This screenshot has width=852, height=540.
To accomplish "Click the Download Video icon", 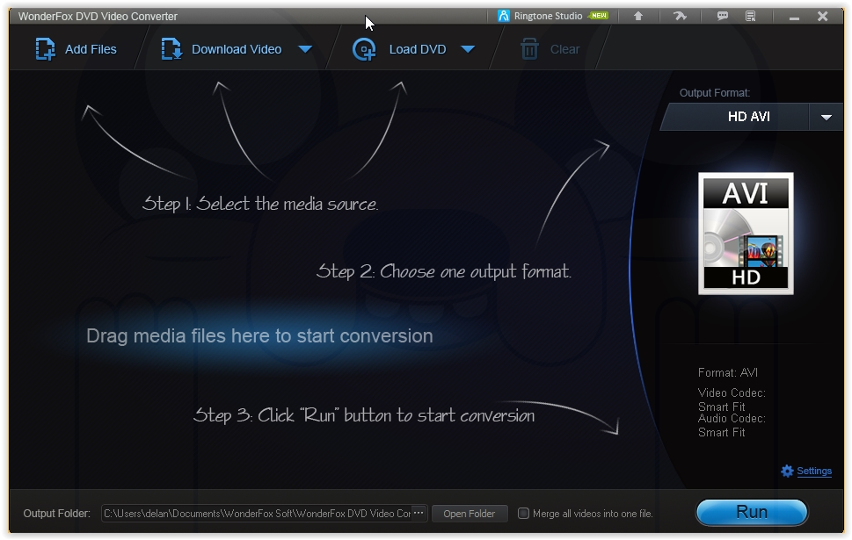I will [171, 49].
